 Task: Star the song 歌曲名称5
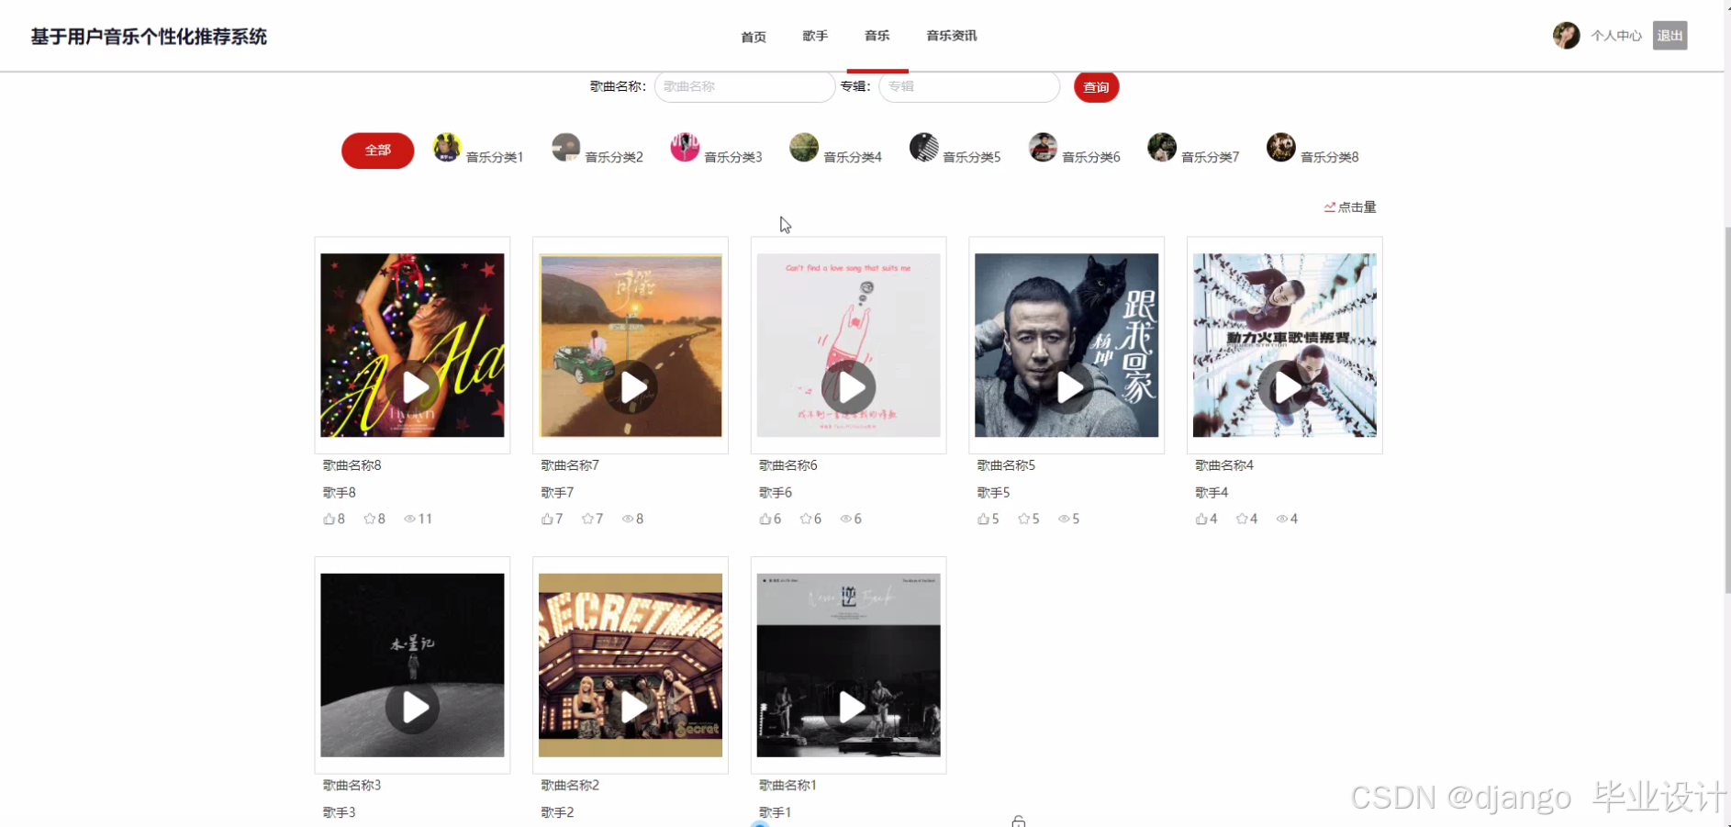[x=1023, y=519]
